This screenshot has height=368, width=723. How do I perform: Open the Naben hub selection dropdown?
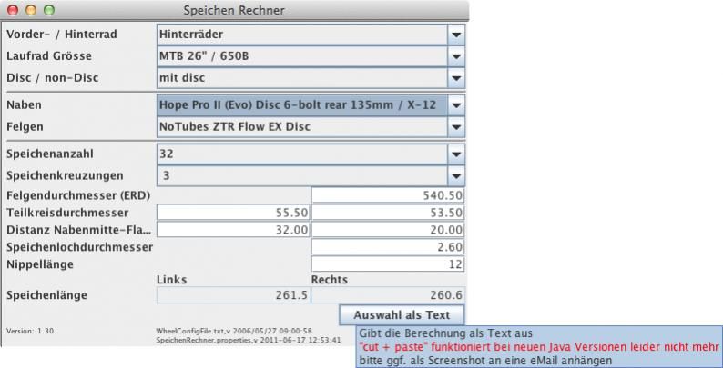(x=456, y=104)
